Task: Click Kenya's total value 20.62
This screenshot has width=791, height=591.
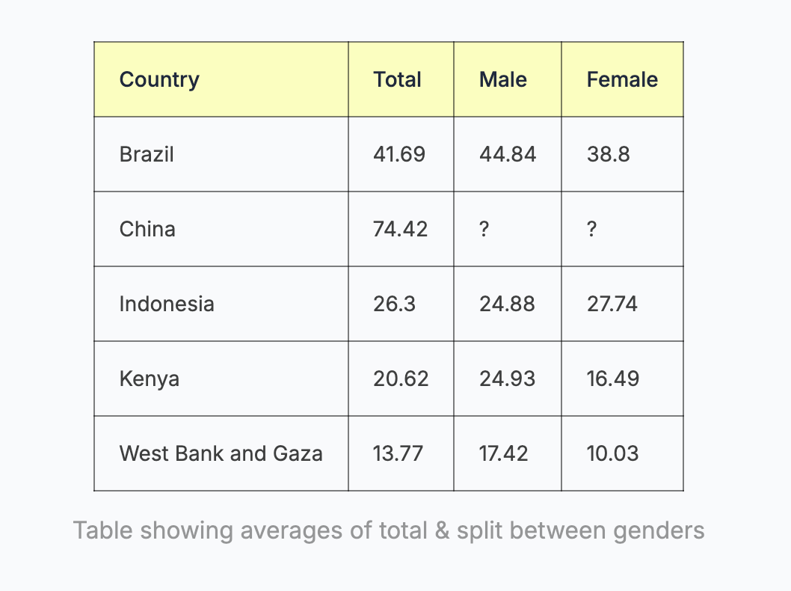Action: tap(401, 379)
